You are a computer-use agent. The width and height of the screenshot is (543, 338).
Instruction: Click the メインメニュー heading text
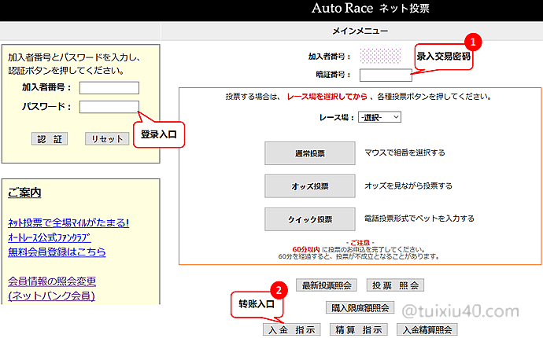coord(360,31)
